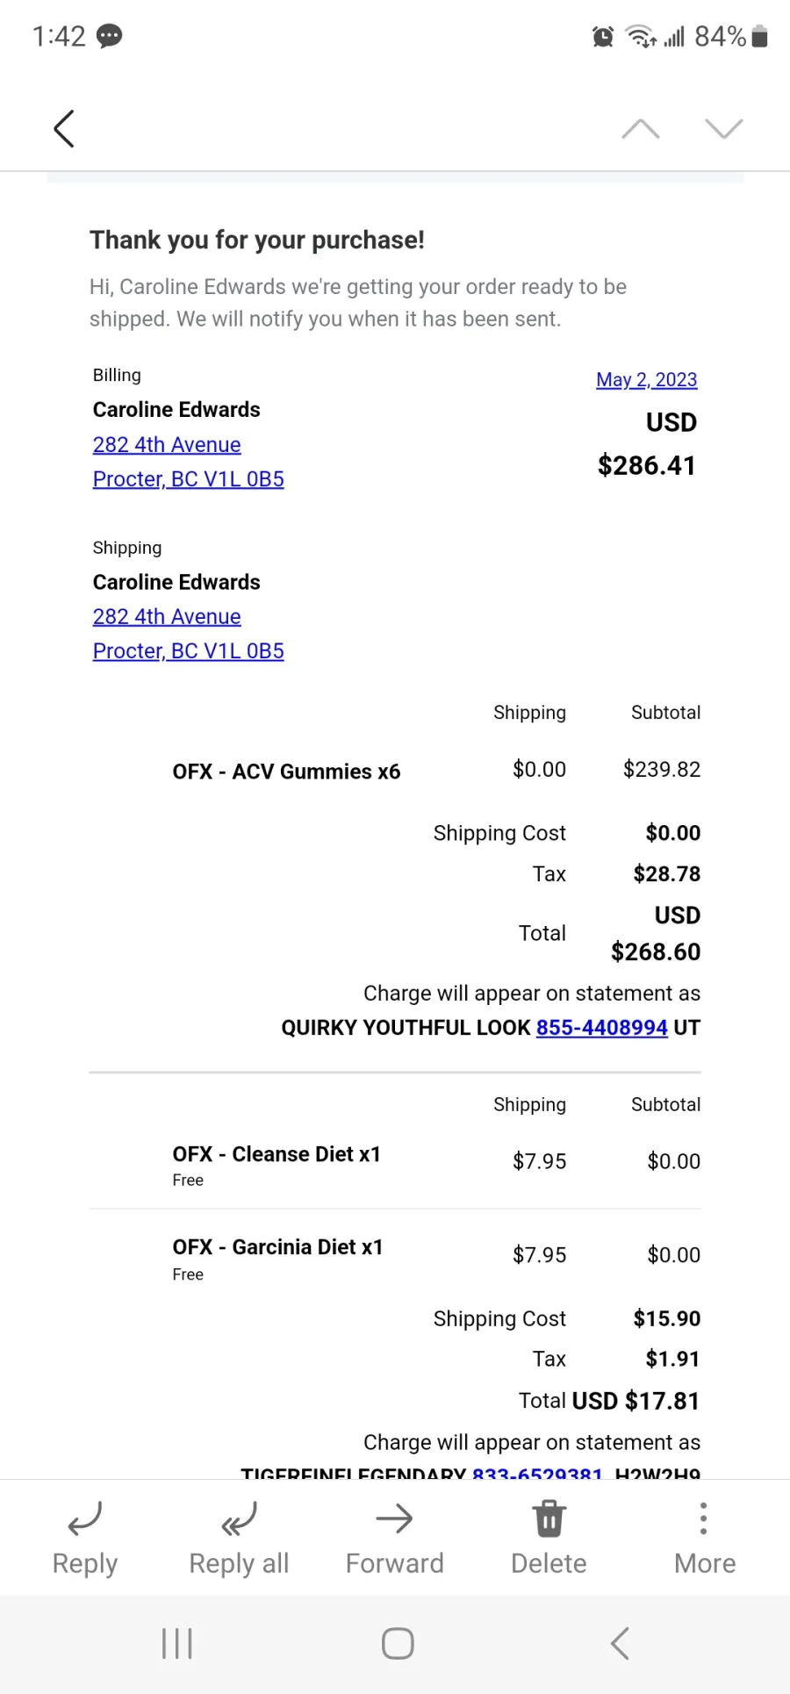
Task: Tap the Reply arrow icon
Action: [85, 1518]
